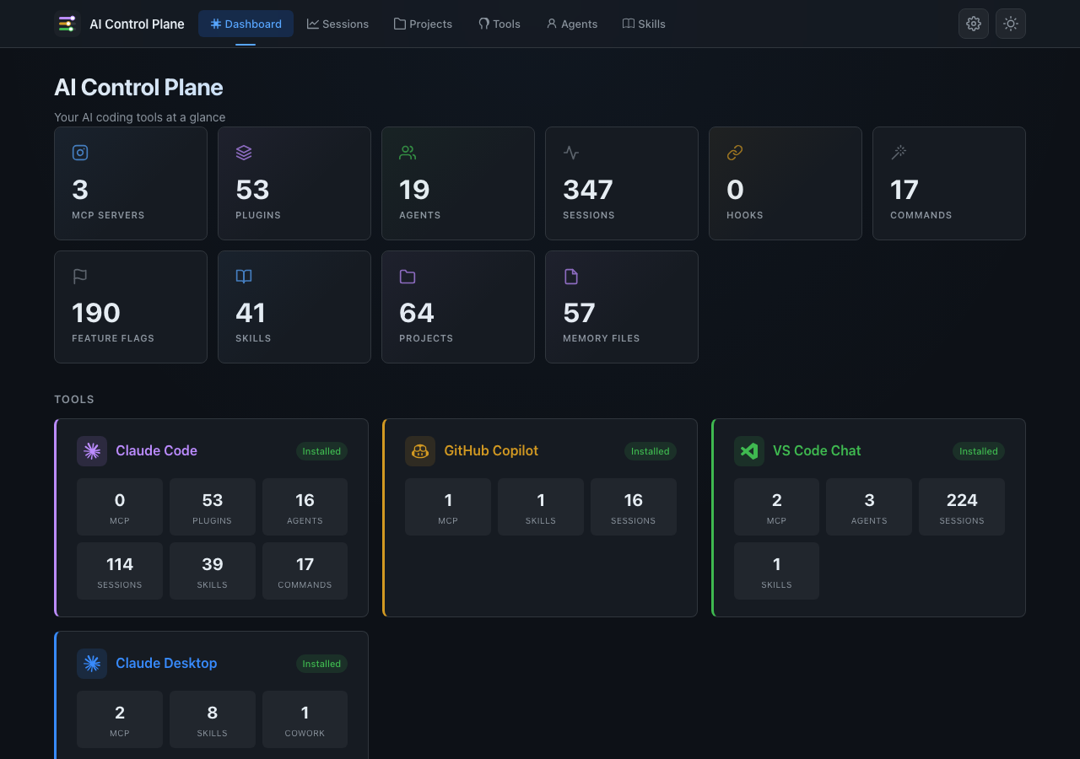
Task: Click Claude Code's 114 Sessions tile
Action: (x=120, y=571)
